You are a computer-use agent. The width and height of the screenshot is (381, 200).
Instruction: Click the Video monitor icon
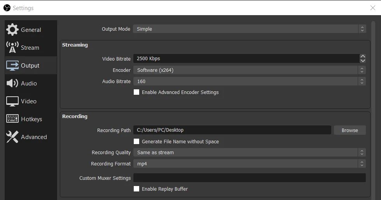click(x=12, y=101)
